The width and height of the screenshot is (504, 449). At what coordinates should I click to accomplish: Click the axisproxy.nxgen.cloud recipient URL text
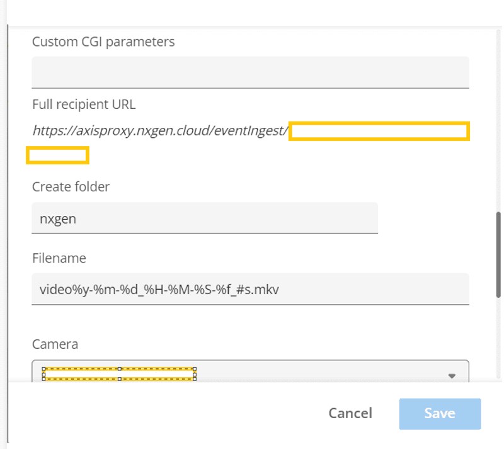[160, 131]
